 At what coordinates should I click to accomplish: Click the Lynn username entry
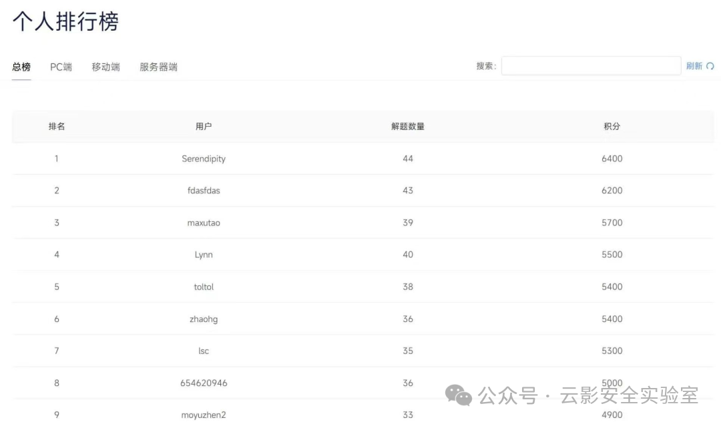click(204, 255)
